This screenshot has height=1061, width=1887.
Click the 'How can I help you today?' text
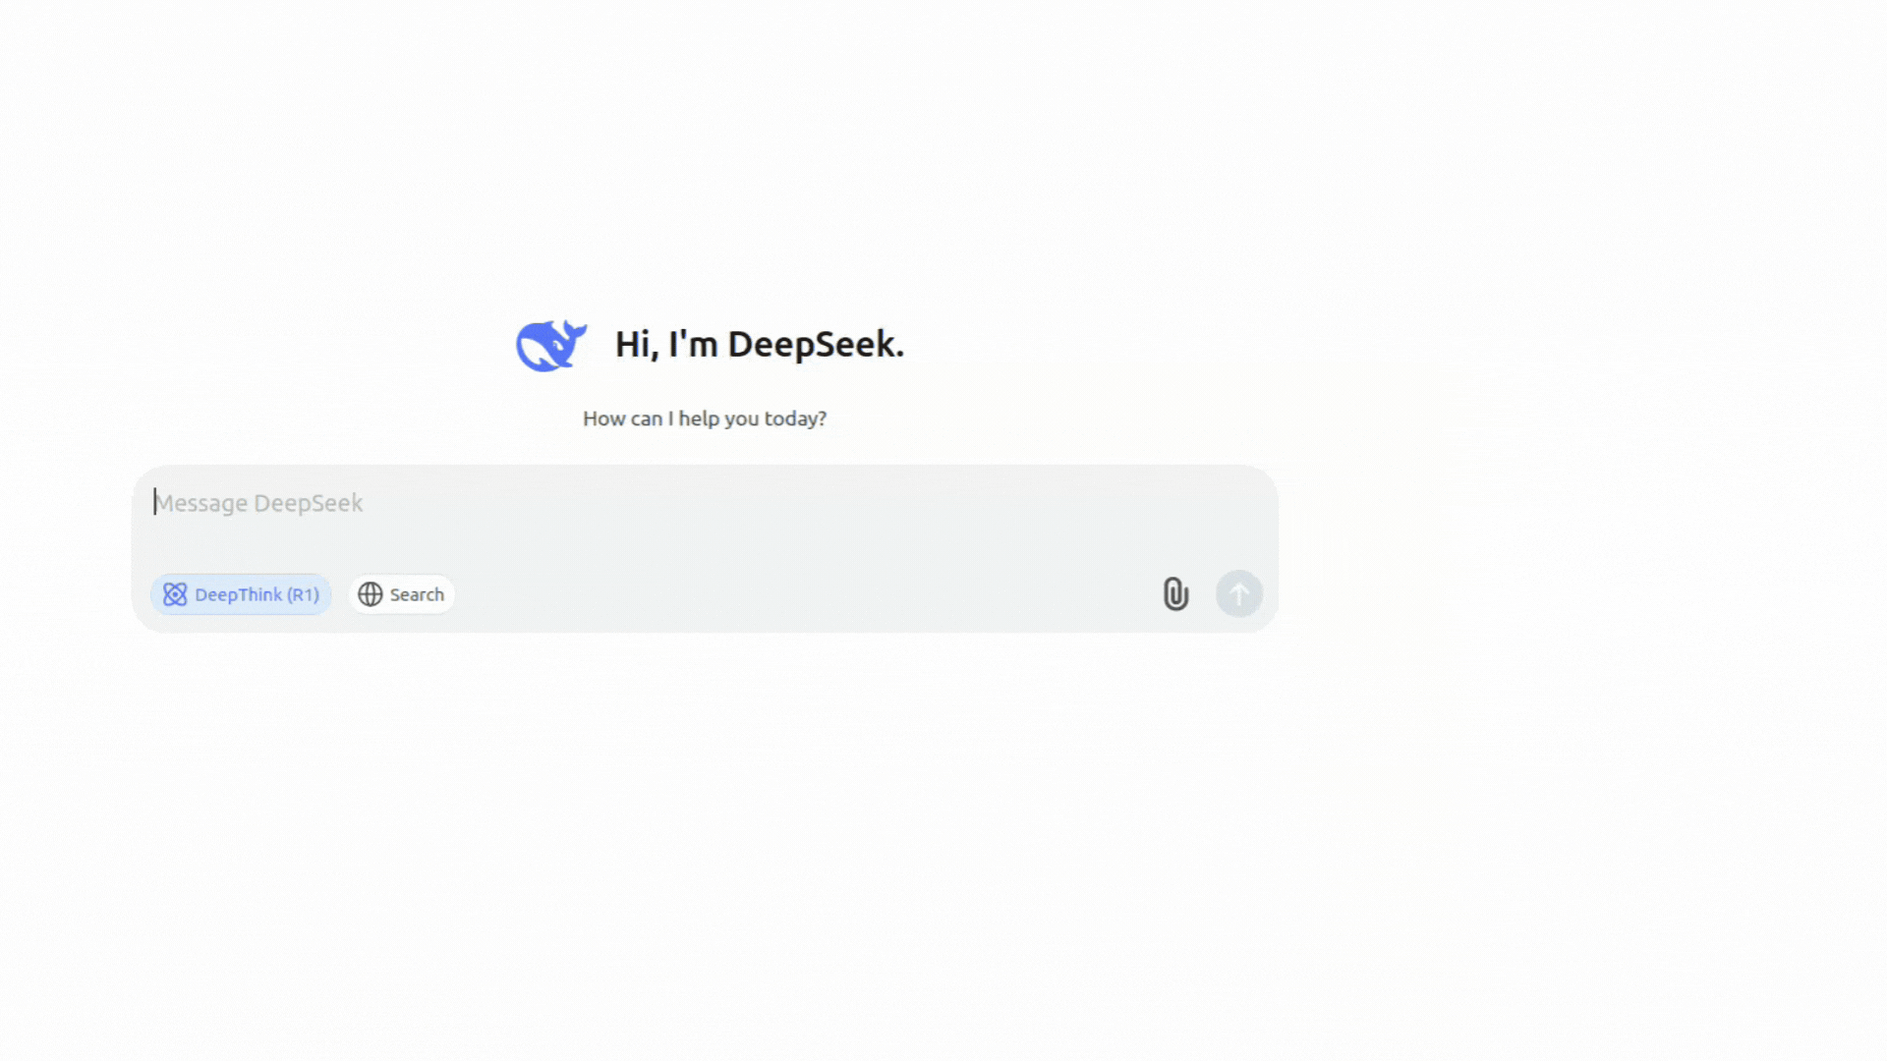[x=704, y=418]
